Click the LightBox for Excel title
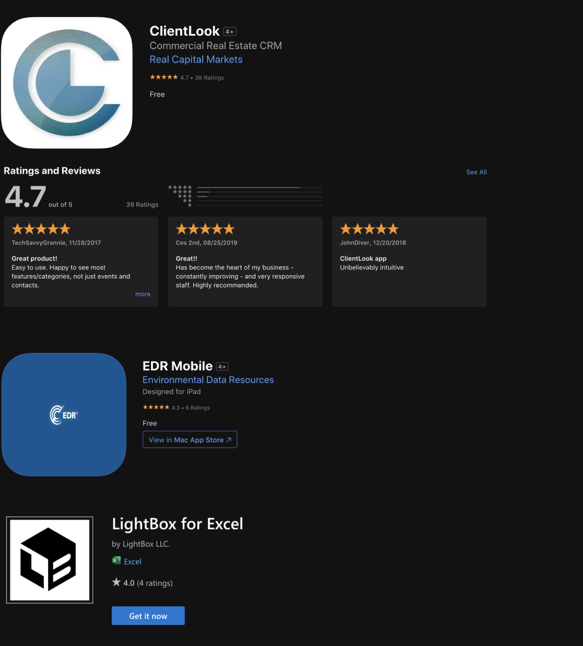 pos(177,524)
